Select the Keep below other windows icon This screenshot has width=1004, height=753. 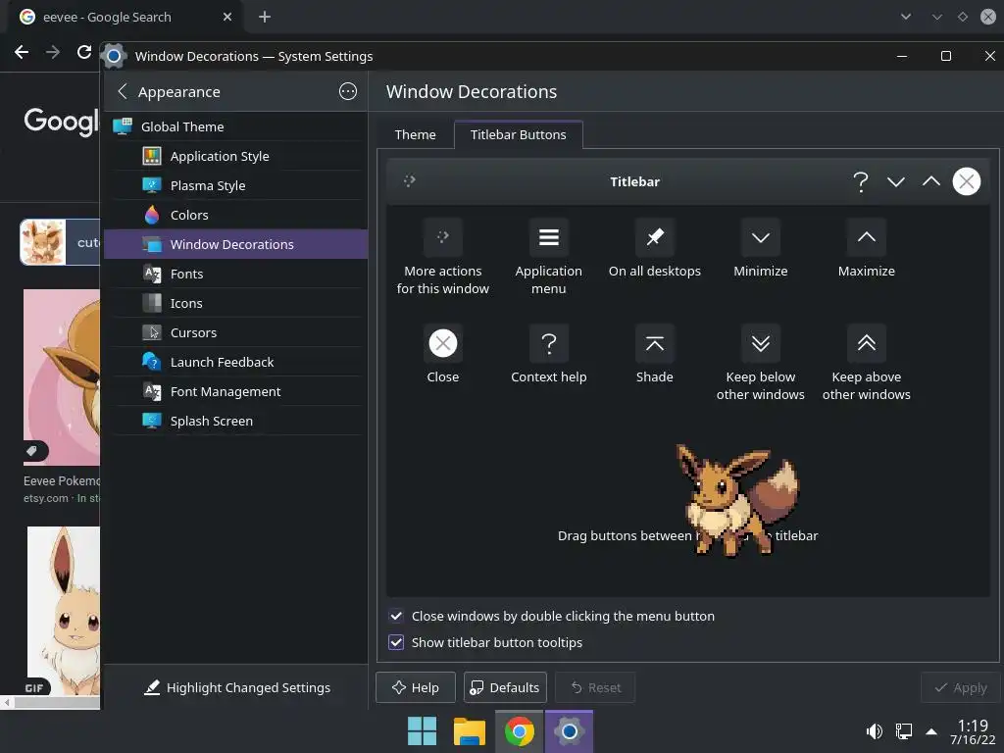[x=761, y=343]
